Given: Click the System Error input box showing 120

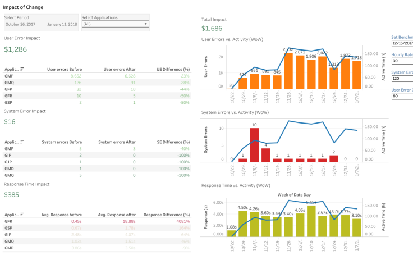Looking at the screenshot, I should [x=402, y=79].
